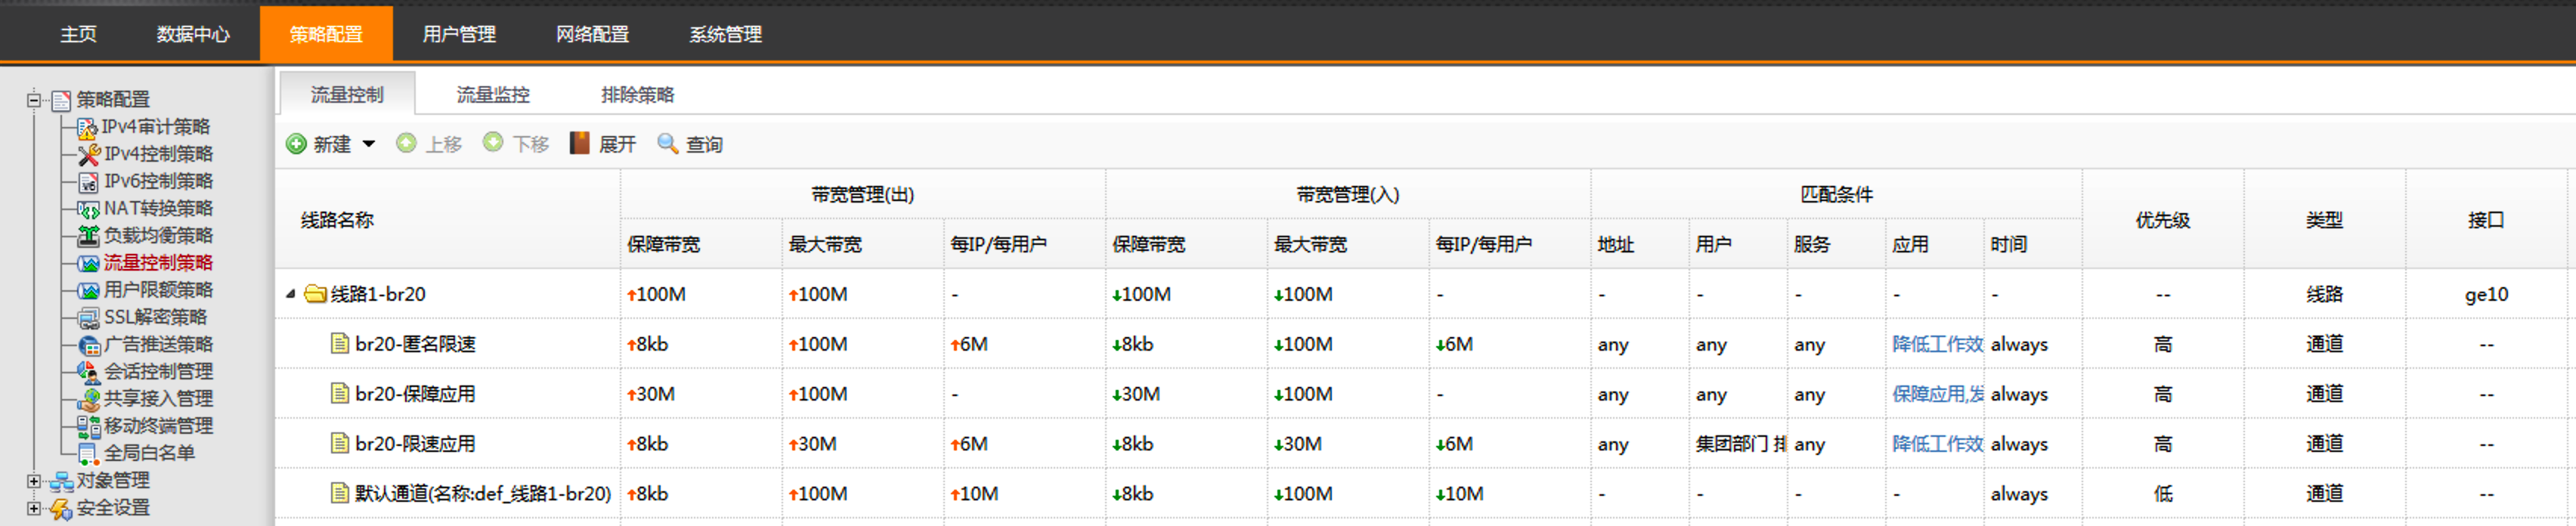Viewport: 2576px width, 526px height.
Task: Select 全局白名单 in the tree
Action: click(149, 454)
